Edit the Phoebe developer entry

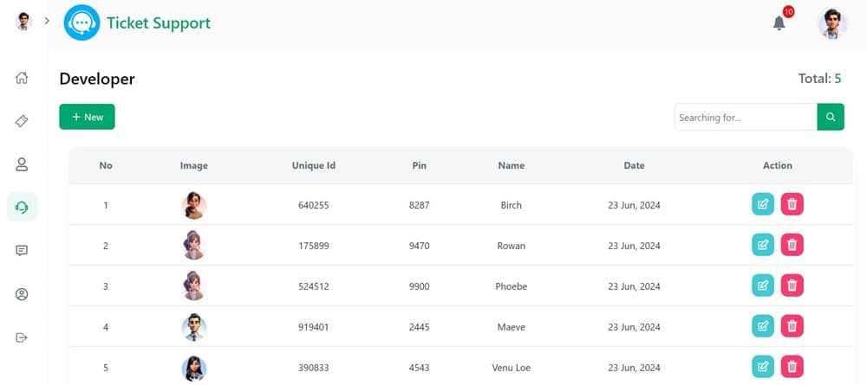click(x=763, y=286)
